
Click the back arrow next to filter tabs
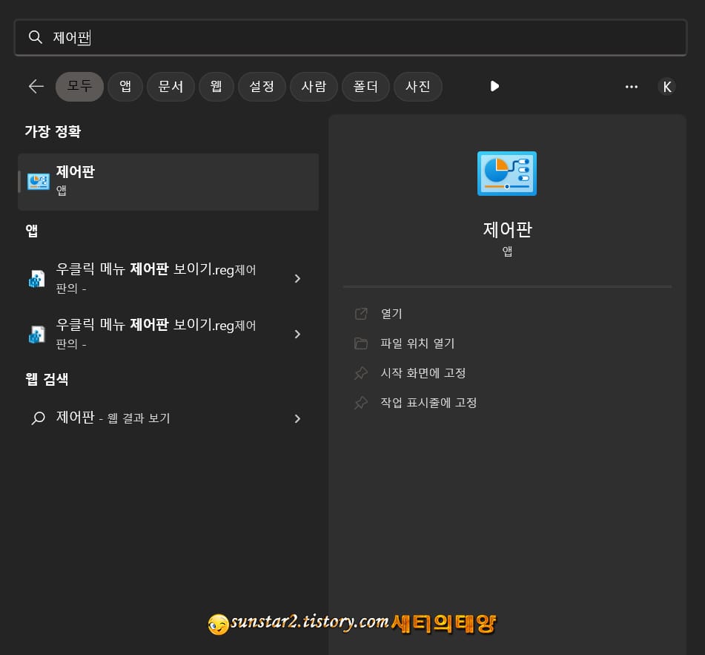[x=36, y=86]
